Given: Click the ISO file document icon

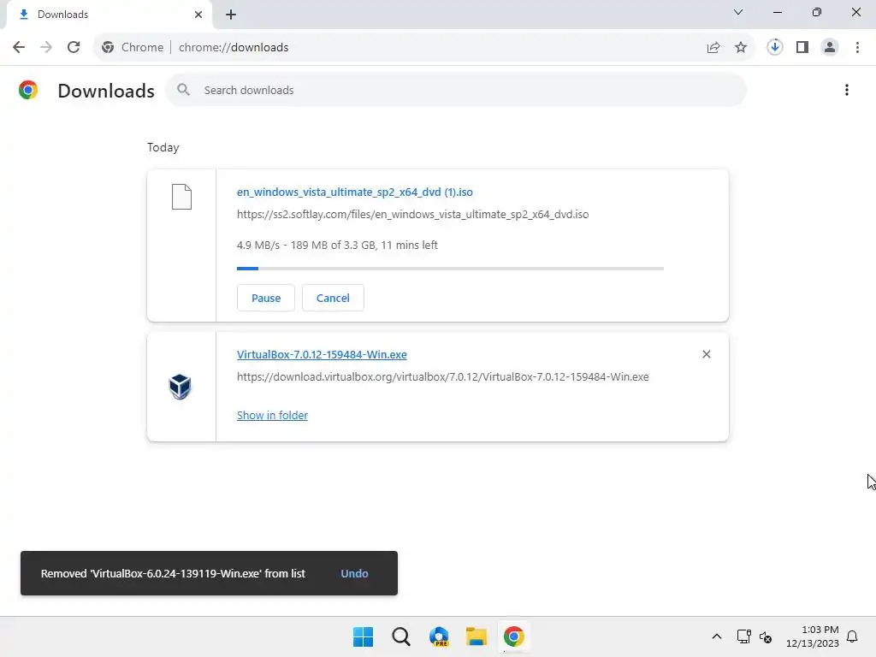Looking at the screenshot, I should (x=181, y=197).
